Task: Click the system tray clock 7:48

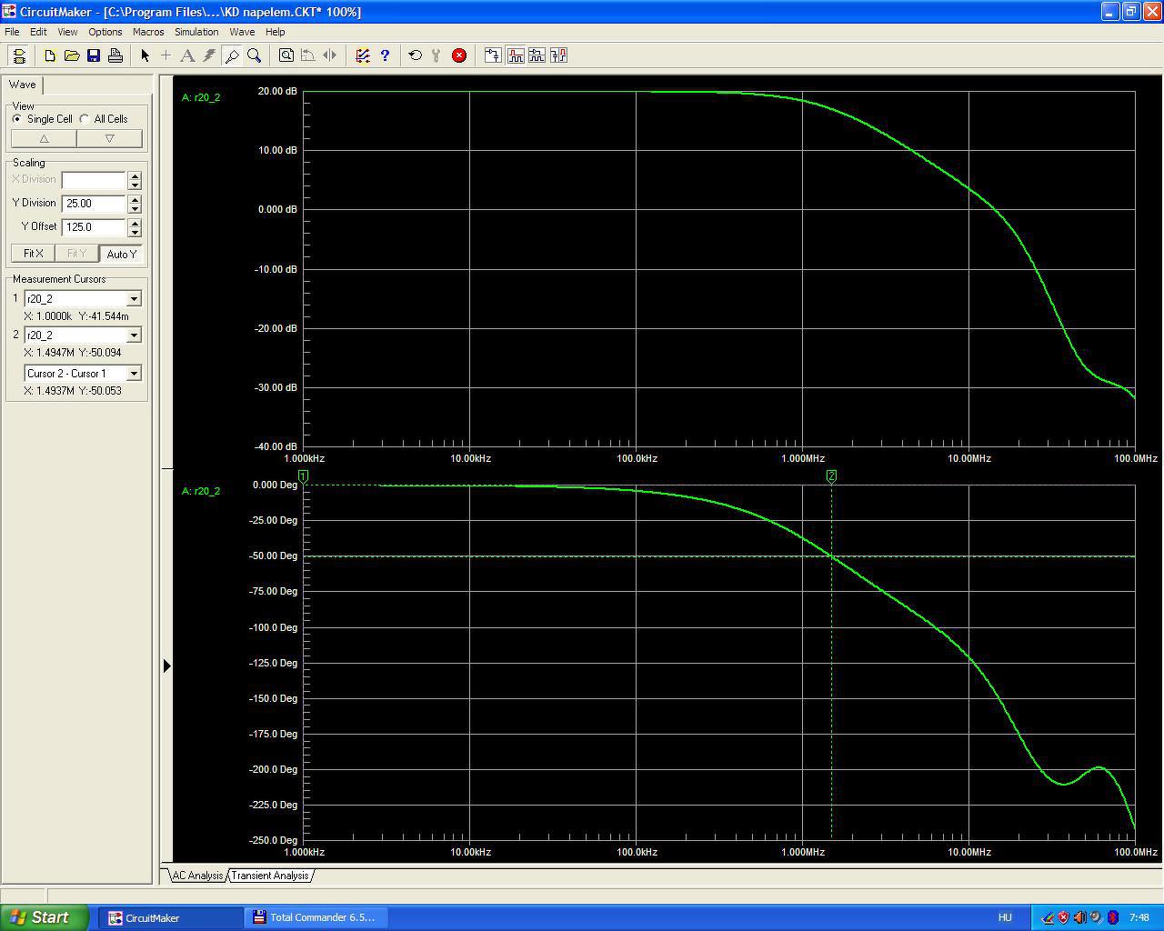Action: click(x=1139, y=917)
